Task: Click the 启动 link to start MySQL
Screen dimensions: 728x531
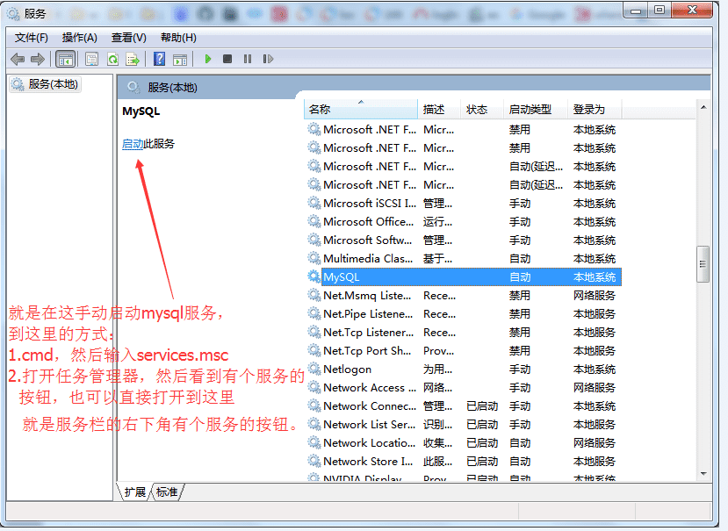Action: [x=133, y=144]
